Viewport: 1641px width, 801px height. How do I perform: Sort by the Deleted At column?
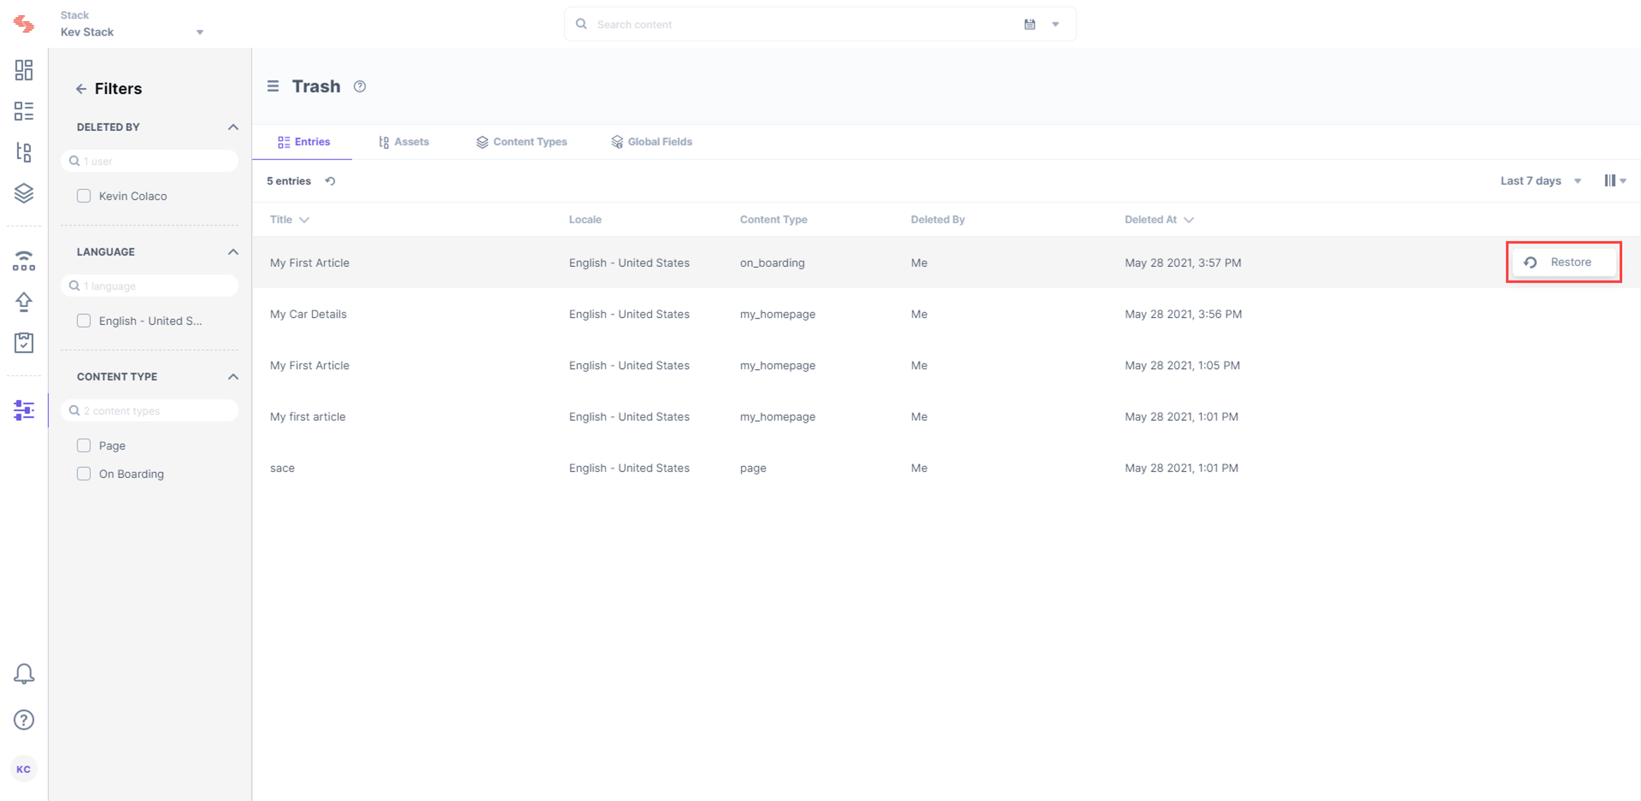[1159, 219]
